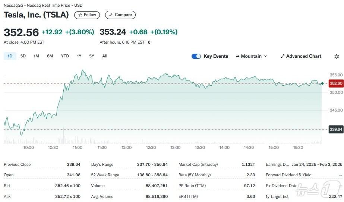Viewport: 344px width, 202px height.
Task: Select the 5Y time range
Action: tap(92, 56)
